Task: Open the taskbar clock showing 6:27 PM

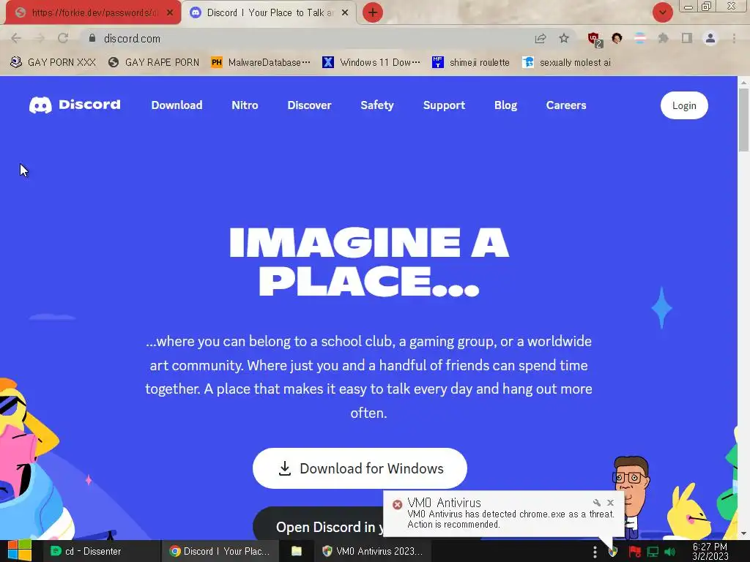Action: [x=710, y=551]
